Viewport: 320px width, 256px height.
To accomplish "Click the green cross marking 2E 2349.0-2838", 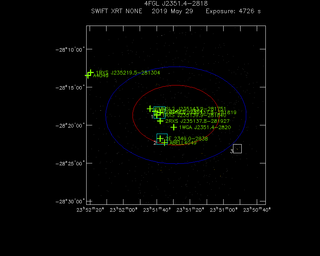I will (x=160, y=139).
